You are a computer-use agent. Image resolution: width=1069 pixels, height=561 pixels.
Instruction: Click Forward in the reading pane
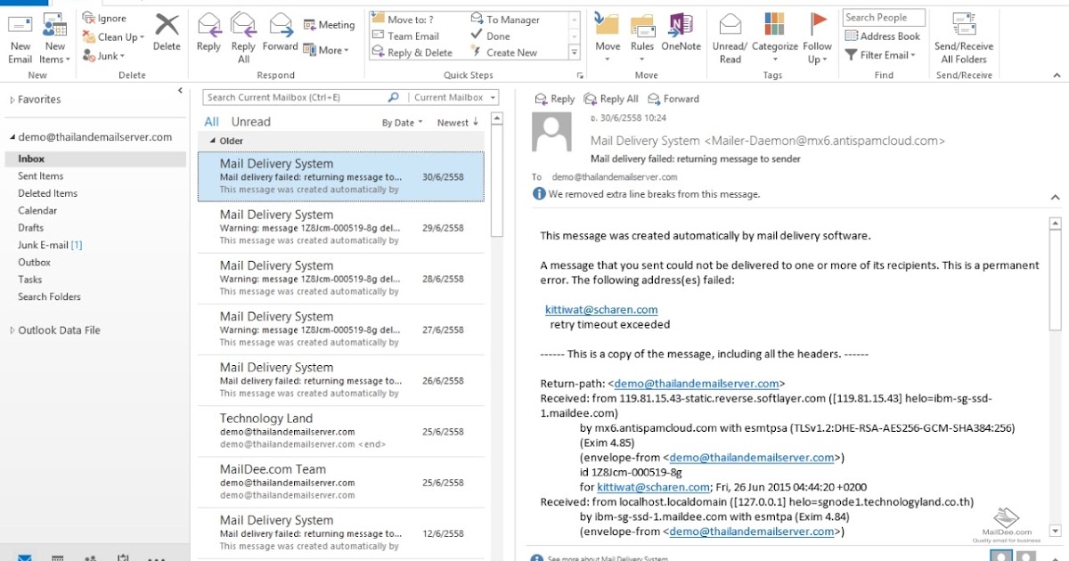click(673, 99)
